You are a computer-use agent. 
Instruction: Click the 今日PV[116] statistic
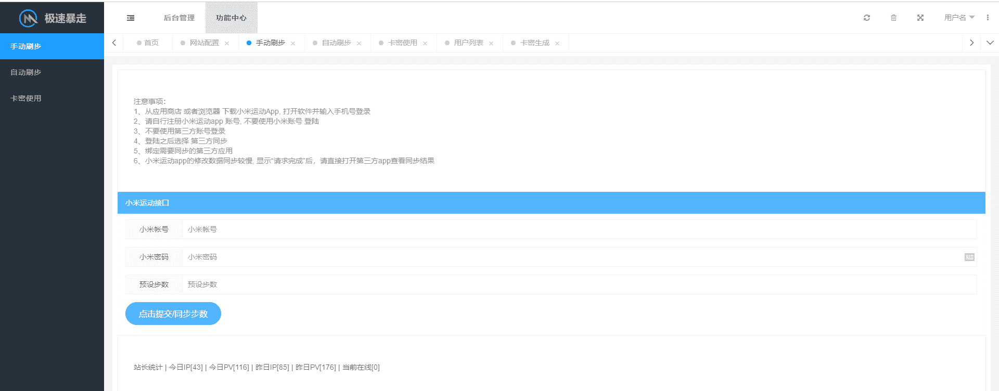pyautogui.click(x=229, y=367)
